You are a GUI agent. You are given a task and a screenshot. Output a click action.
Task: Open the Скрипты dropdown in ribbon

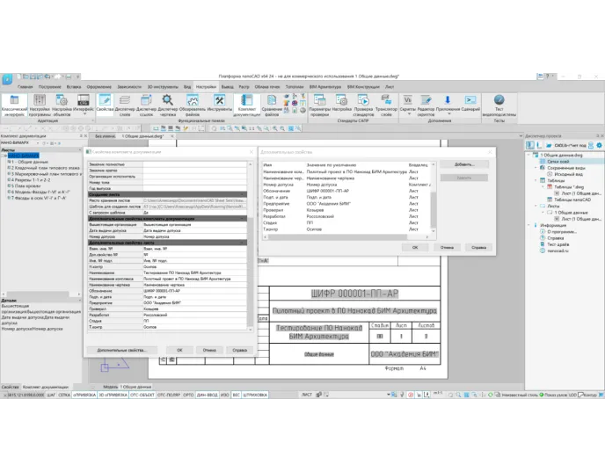(x=407, y=105)
